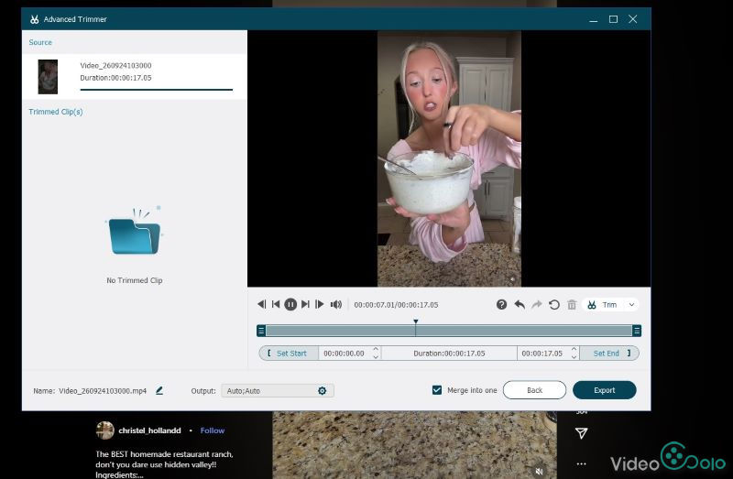Screen dimensions: 733x479
Task: Select the source video thumbnail
Action: pyautogui.click(x=48, y=77)
